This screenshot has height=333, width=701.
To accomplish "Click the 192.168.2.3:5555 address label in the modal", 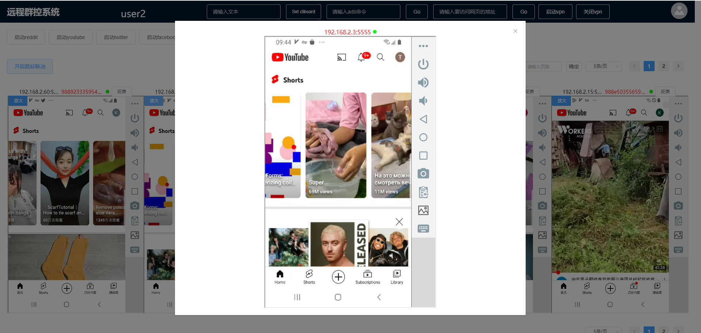I will pyautogui.click(x=347, y=32).
